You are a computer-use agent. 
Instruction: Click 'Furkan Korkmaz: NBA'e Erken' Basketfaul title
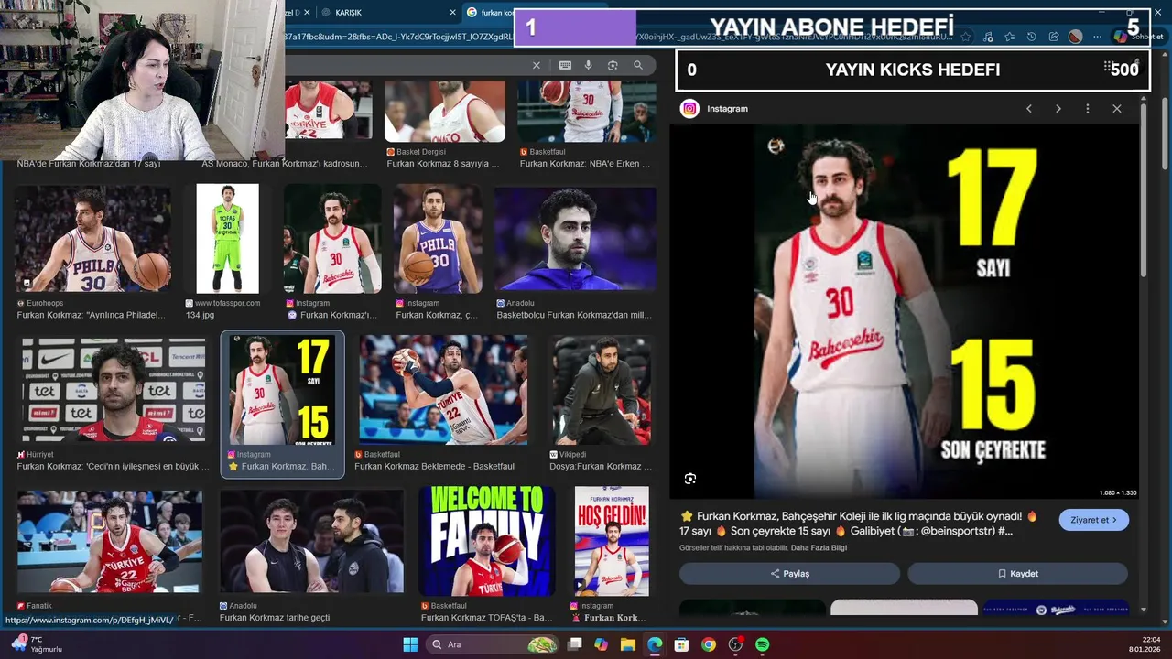pos(585,165)
